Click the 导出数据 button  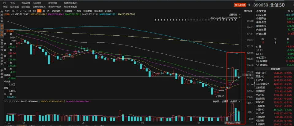click(87, 11)
